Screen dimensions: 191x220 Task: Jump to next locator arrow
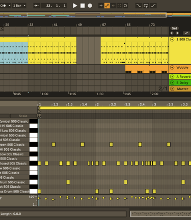177,33
